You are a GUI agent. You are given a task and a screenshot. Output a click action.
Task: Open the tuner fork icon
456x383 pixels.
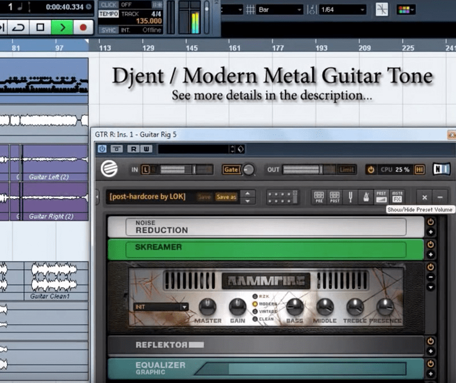(x=351, y=197)
